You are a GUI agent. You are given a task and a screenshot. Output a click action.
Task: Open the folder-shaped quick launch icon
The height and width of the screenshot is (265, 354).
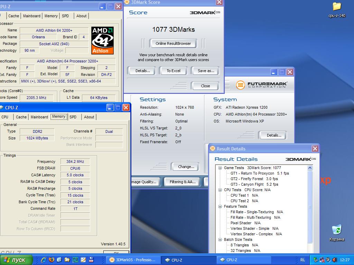pyautogui.click(x=67, y=260)
